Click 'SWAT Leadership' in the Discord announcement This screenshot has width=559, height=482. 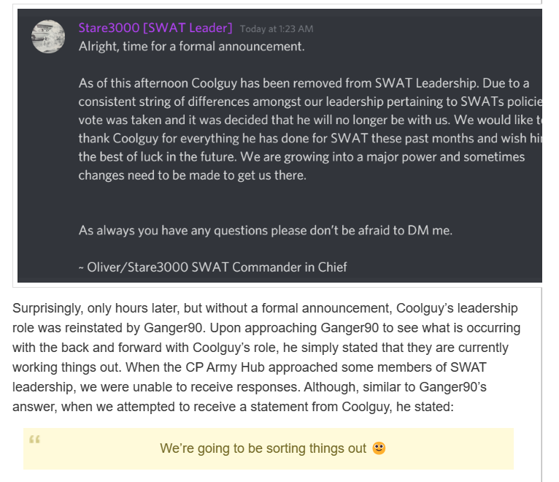[x=425, y=83]
